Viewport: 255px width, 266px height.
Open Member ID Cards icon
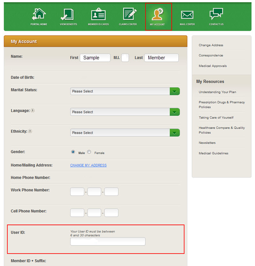click(98, 14)
